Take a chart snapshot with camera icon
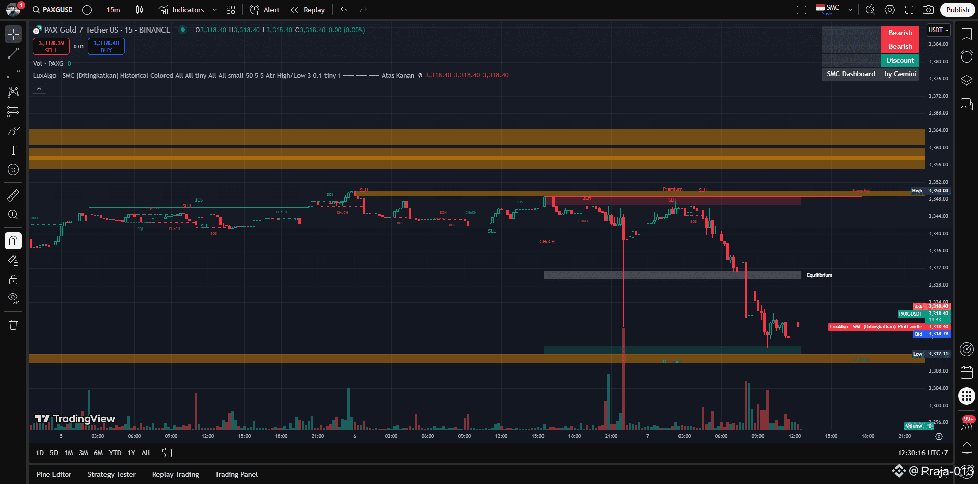This screenshot has height=484, width=978. click(x=928, y=10)
